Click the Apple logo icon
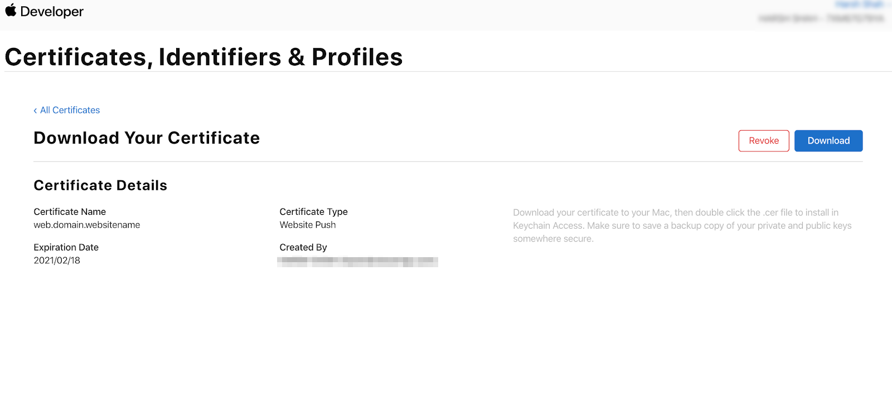892x403 pixels. [x=11, y=10]
